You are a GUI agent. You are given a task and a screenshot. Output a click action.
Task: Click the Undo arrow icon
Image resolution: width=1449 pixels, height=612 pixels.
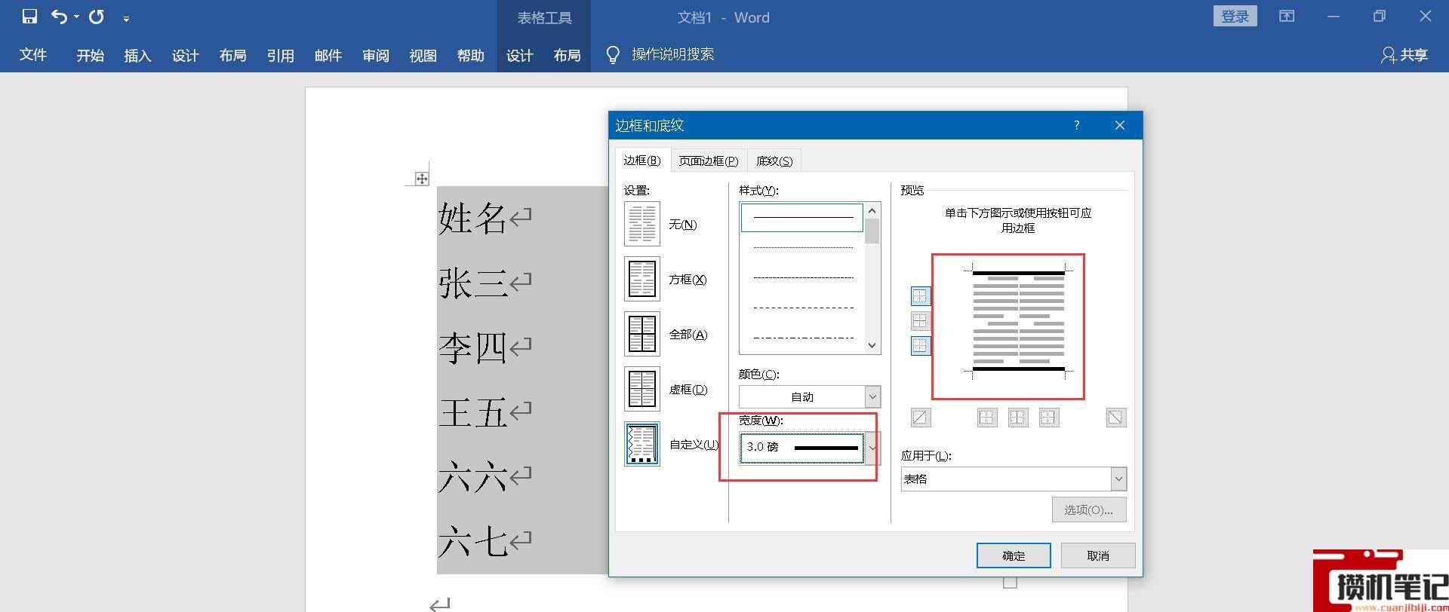59,17
